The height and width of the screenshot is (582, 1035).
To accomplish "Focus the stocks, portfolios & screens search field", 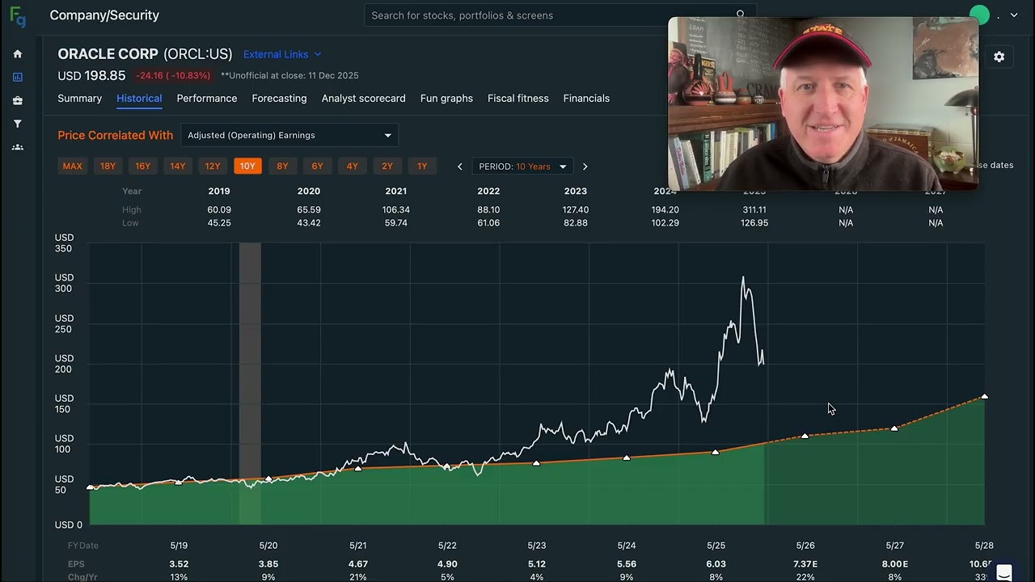I will 560,15.
